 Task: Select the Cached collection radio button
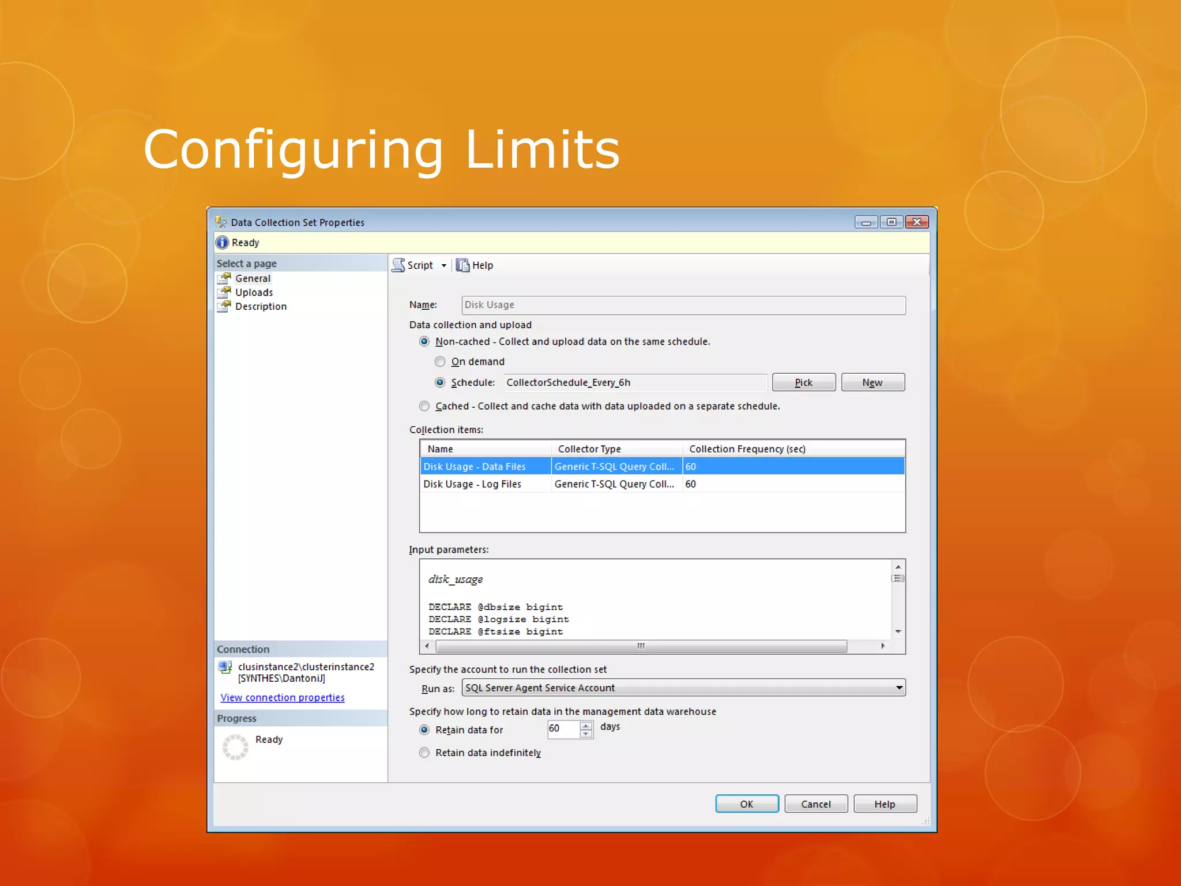coord(424,406)
